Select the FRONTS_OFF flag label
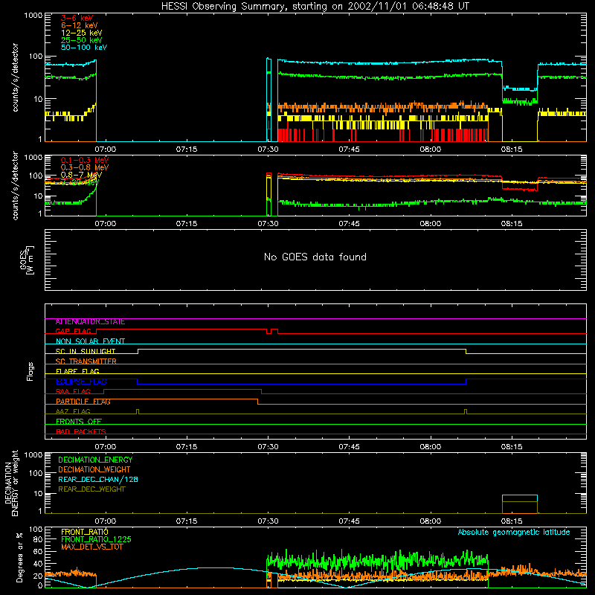The height and width of the screenshot is (595, 595). (x=79, y=422)
